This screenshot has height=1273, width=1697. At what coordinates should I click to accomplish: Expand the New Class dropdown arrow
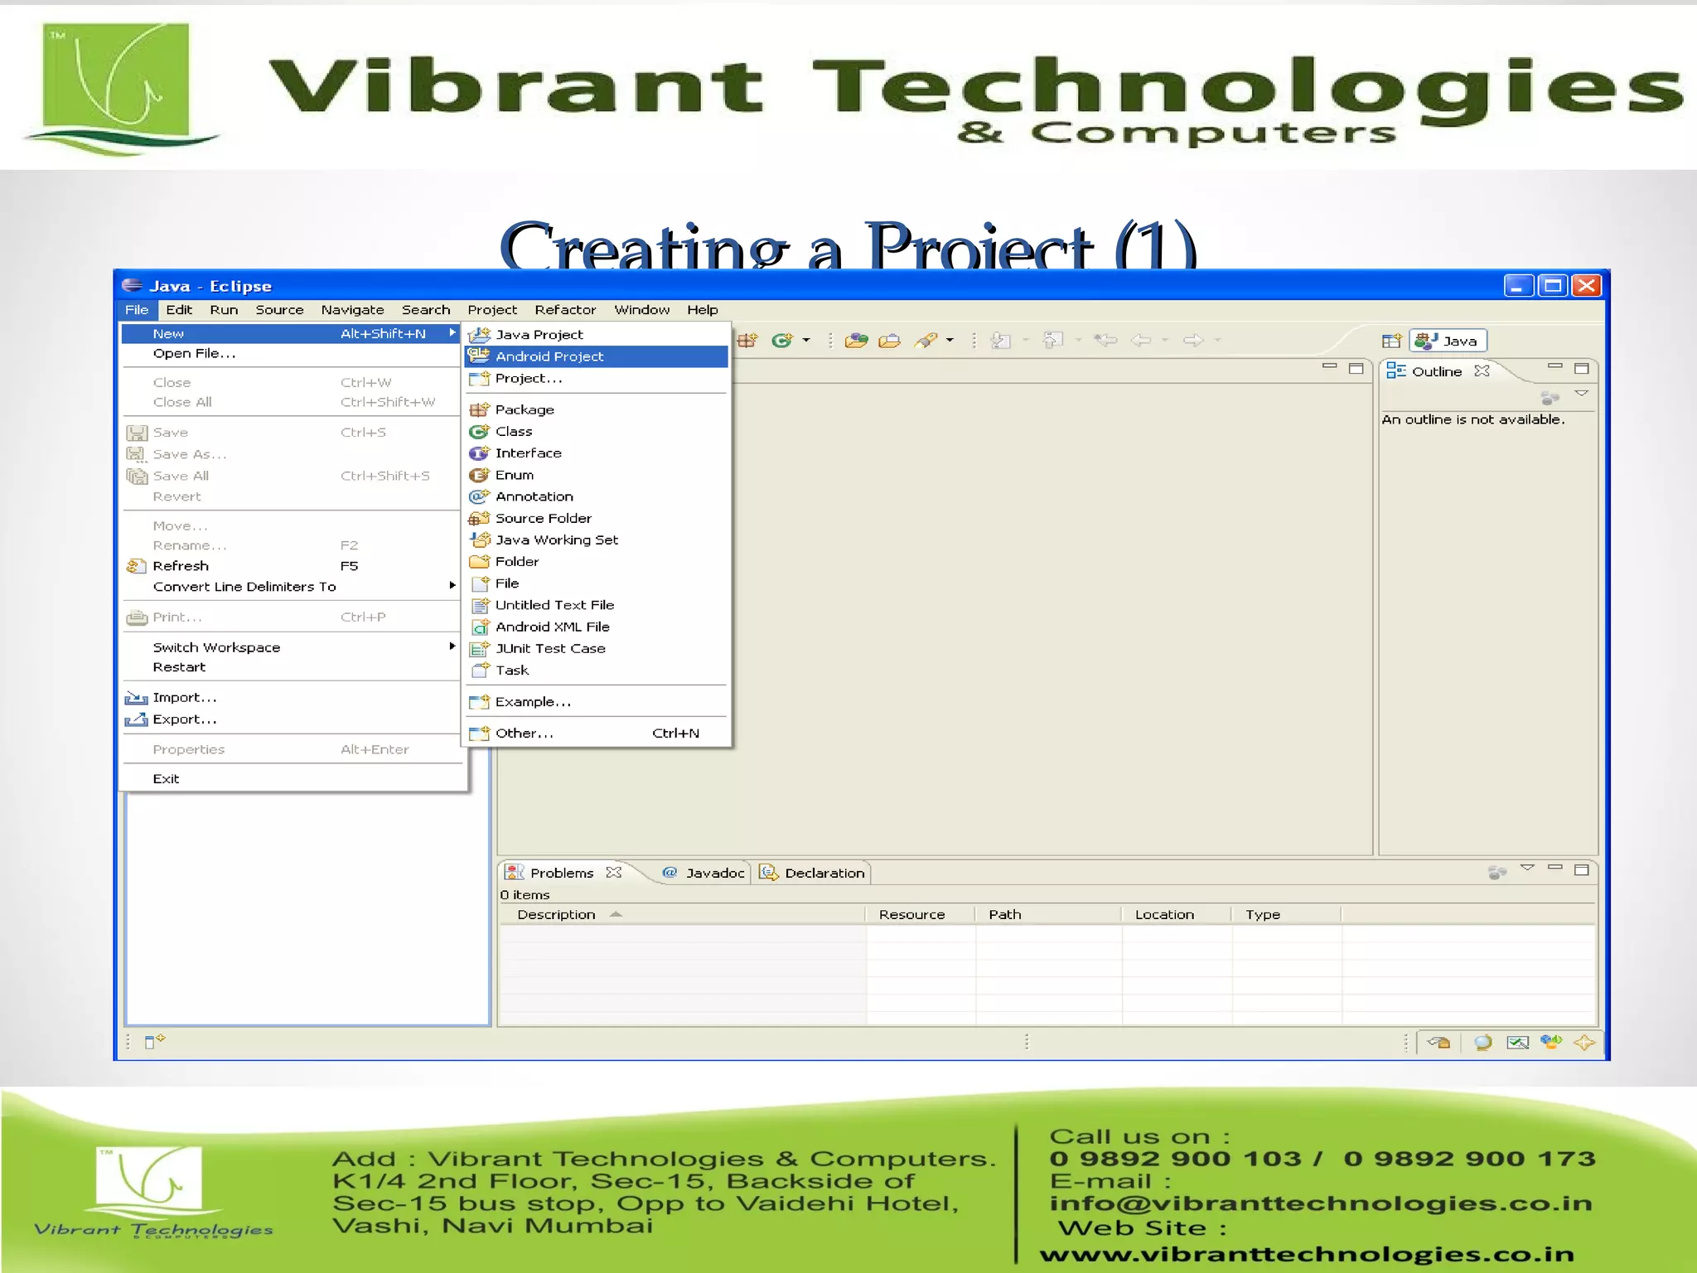[x=806, y=341]
